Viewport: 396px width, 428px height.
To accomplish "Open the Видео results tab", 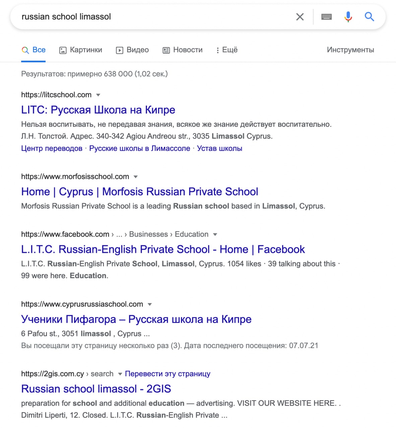I will [x=132, y=50].
